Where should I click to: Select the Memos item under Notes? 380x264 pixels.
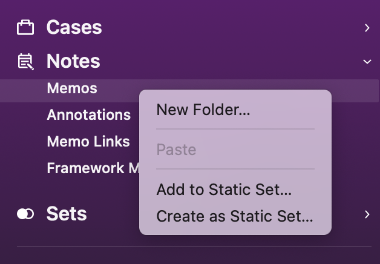[72, 88]
